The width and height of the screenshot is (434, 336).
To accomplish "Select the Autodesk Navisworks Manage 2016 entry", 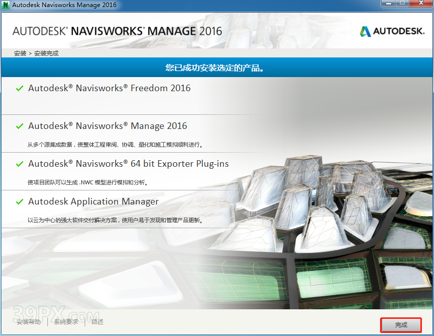I will pyautogui.click(x=107, y=126).
